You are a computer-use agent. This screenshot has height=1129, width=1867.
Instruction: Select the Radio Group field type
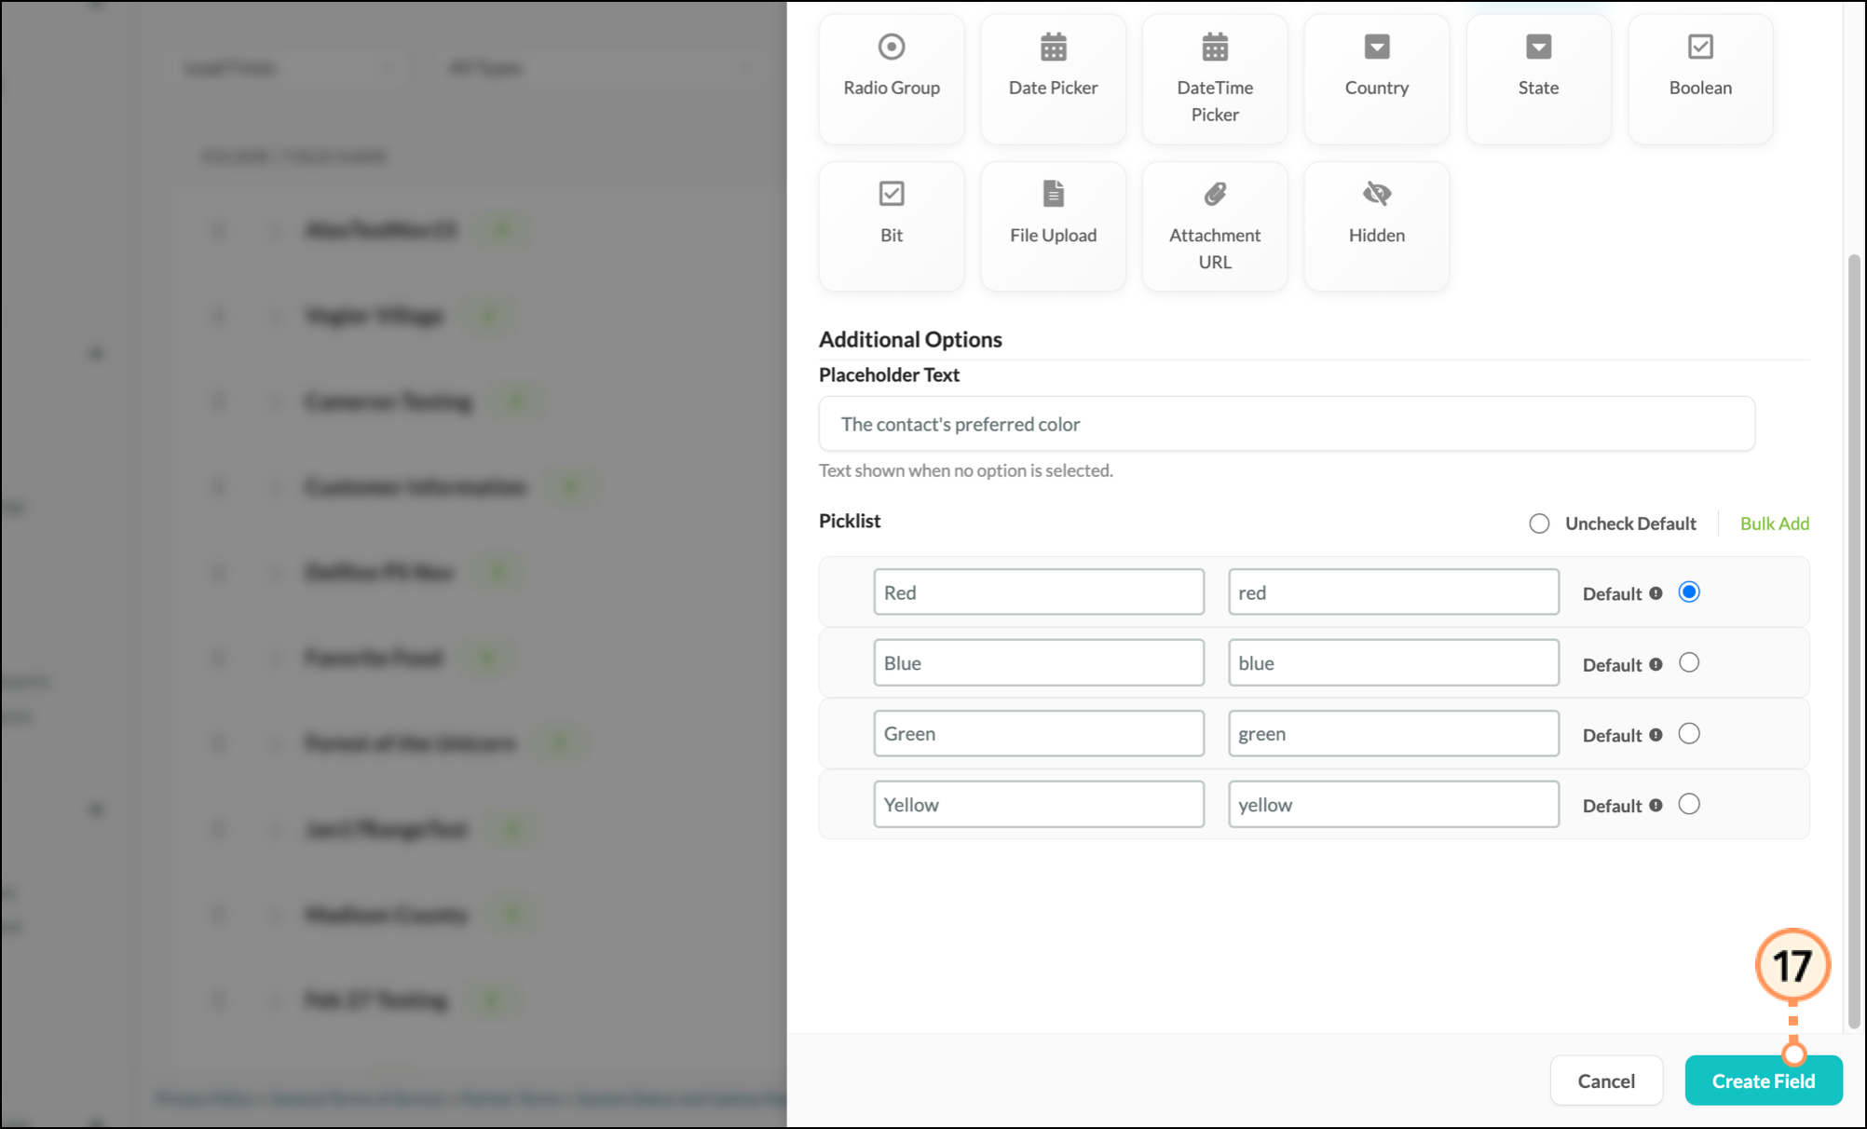click(892, 78)
